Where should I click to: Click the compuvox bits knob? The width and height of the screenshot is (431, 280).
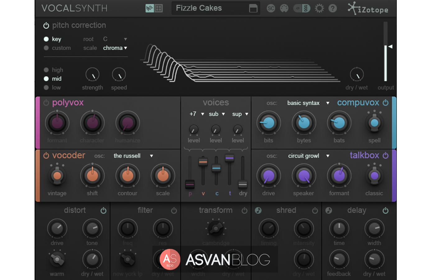(x=269, y=123)
